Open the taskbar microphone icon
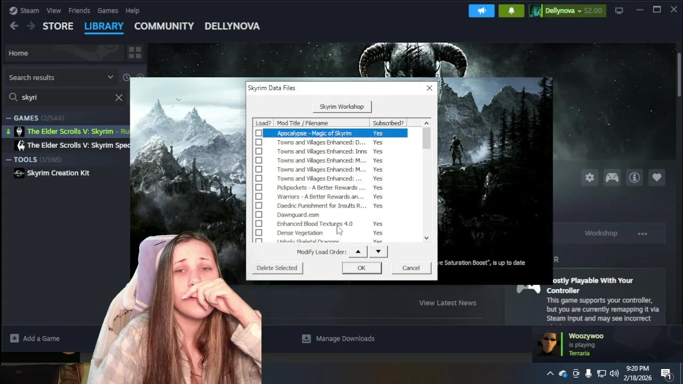This screenshot has height=384, width=683. tap(589, 373)
